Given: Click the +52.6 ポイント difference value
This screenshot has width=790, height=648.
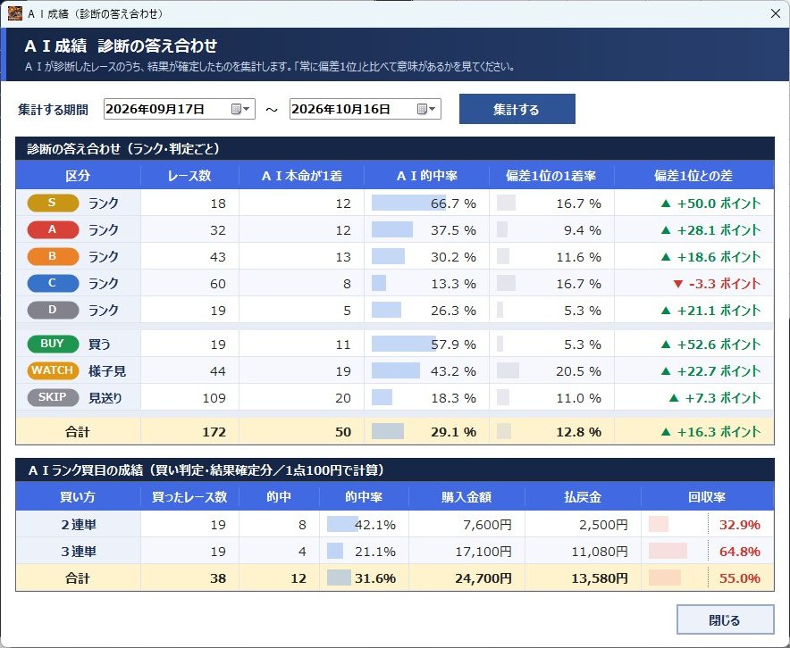Looking at the screenshot, I should [710, 345].
